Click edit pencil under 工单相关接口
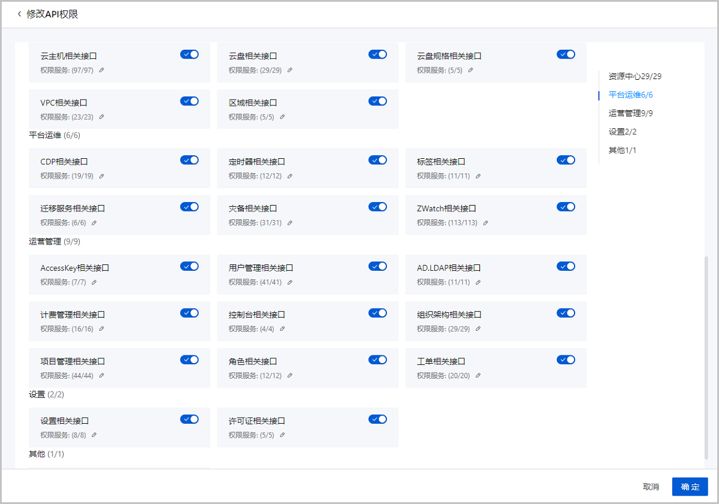 [x=478, y=376]
